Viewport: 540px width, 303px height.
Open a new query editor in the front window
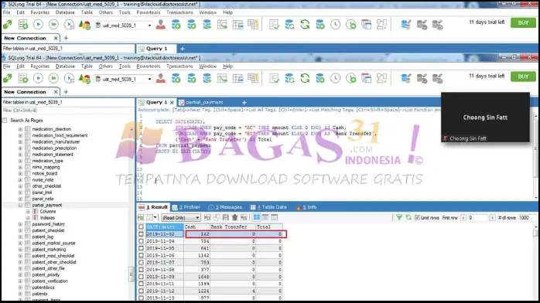(x=23, y=79)
